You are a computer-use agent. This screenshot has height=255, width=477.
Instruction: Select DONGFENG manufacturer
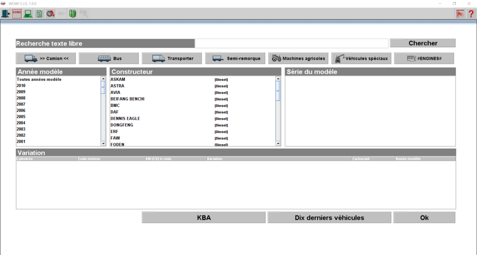(x=193, y=125)
